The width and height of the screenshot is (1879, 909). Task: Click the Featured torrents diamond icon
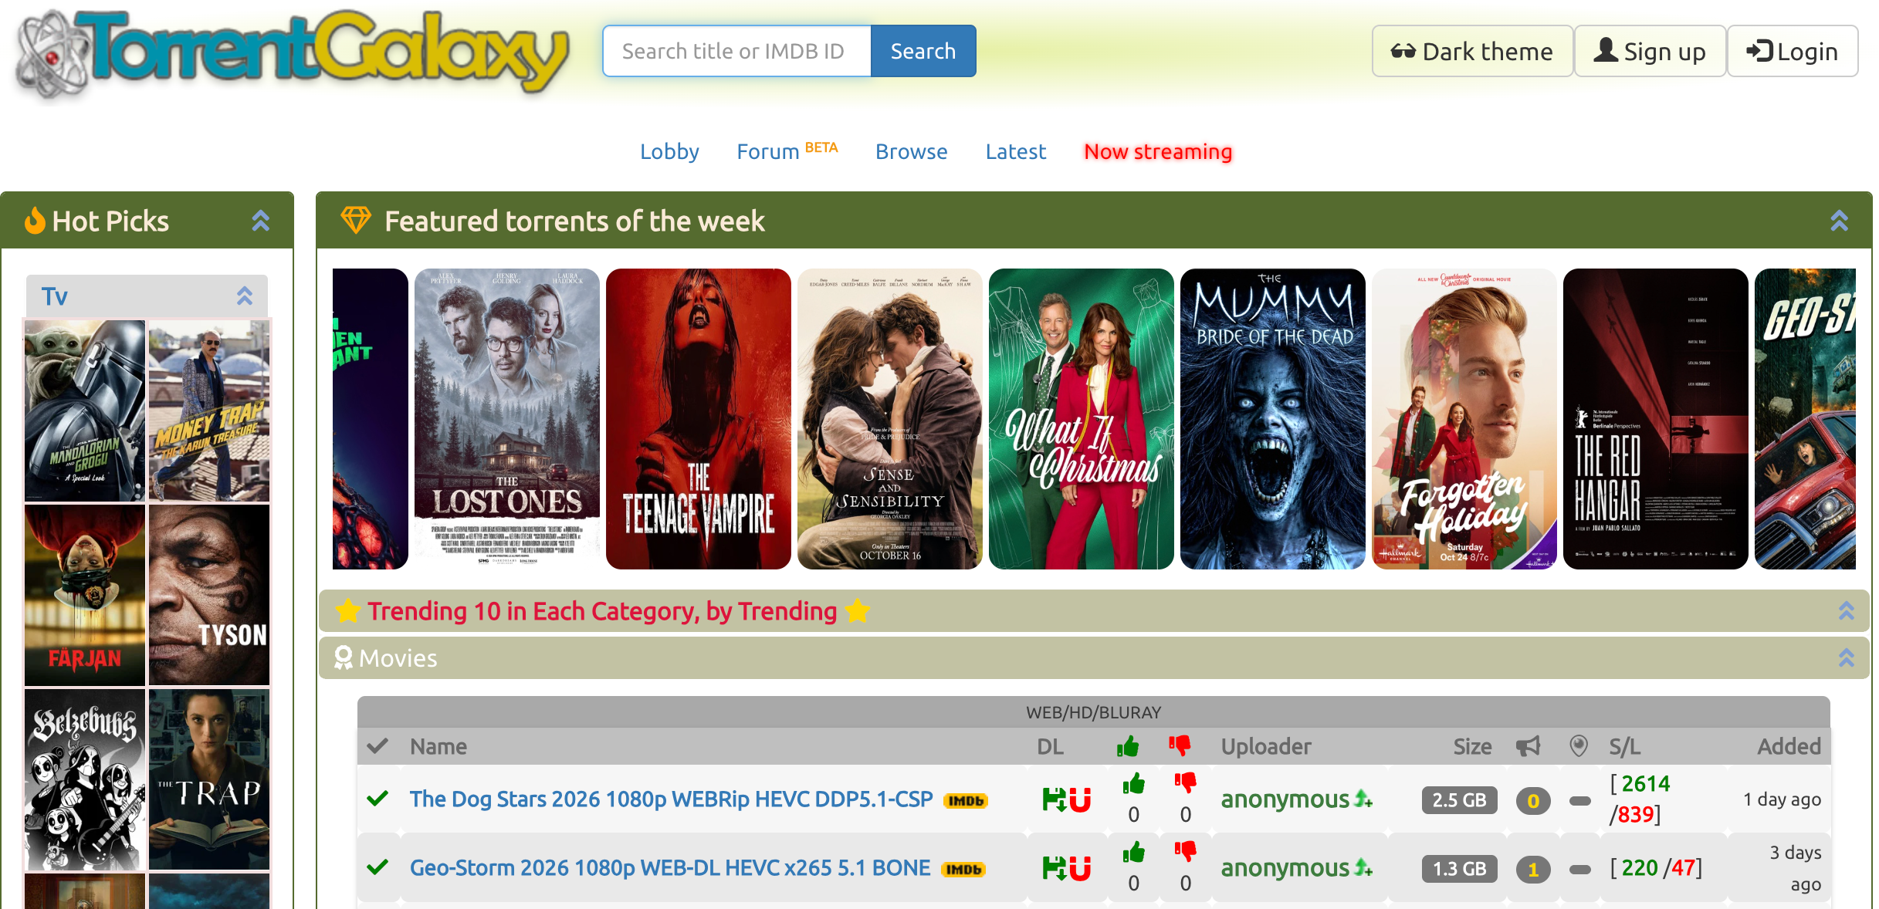coord(356,220)
